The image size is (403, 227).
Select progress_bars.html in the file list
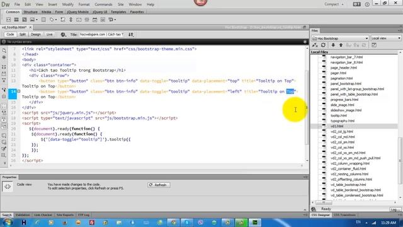344,100
